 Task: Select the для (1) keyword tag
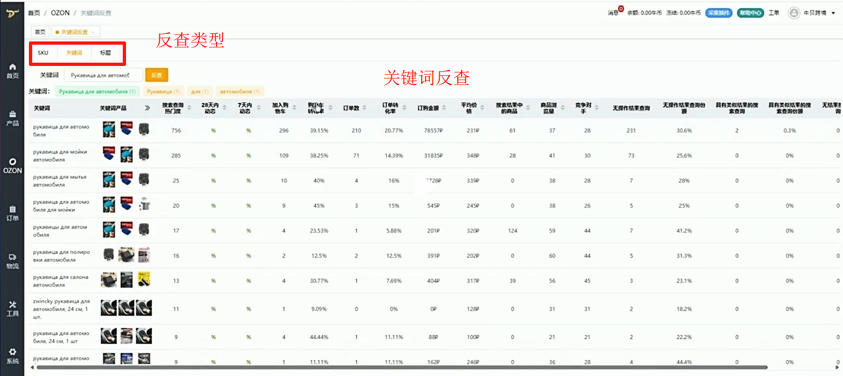200,92
